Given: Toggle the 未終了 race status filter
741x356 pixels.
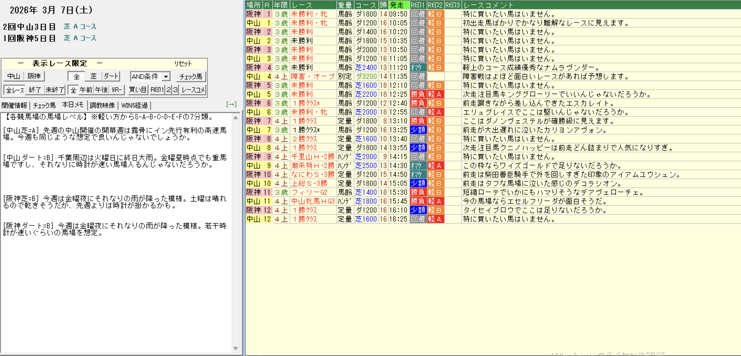Looking at the screenshot, I should tap(55, 90).
